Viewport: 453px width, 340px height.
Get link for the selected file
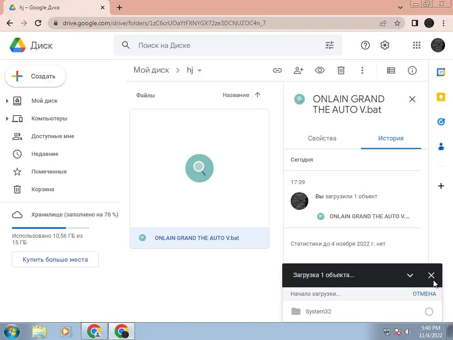[277, 70]
